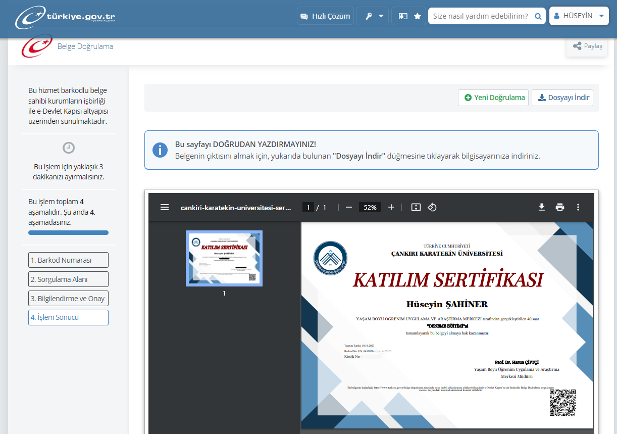Open the Belge Doğrulama title link
The height and width of the screenshot is (434, 617).
click(85, 46)
